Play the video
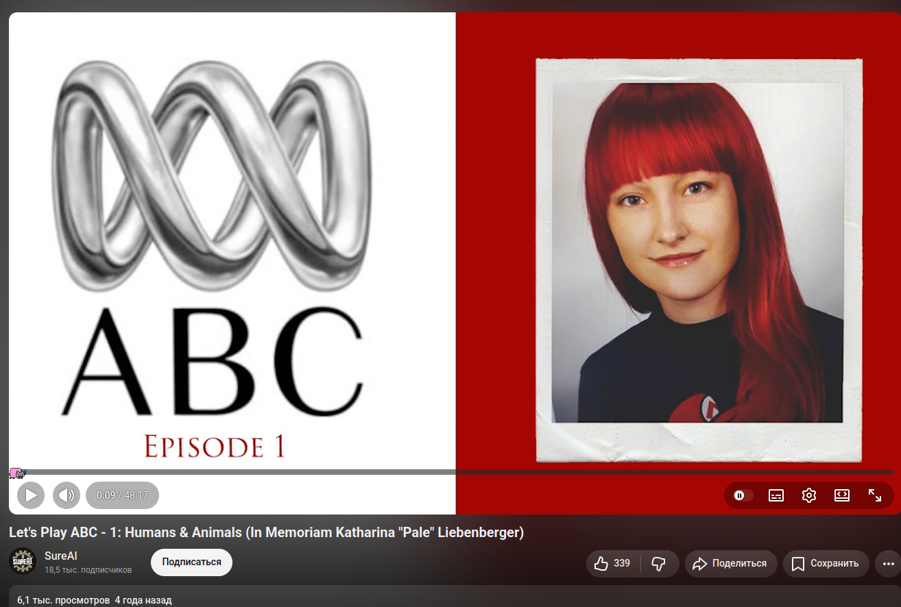Screen dimensions: 901x607 pyautogui.click(x=31, y=495)
